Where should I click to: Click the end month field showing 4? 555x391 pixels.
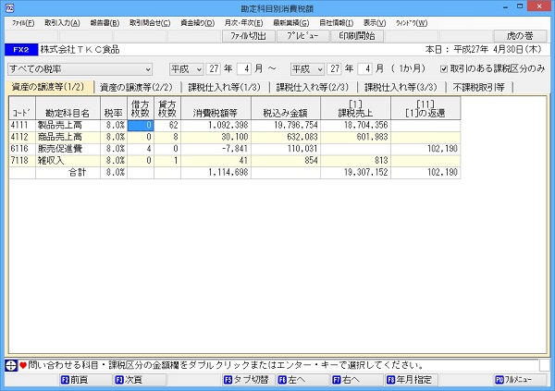coord(365,69)
